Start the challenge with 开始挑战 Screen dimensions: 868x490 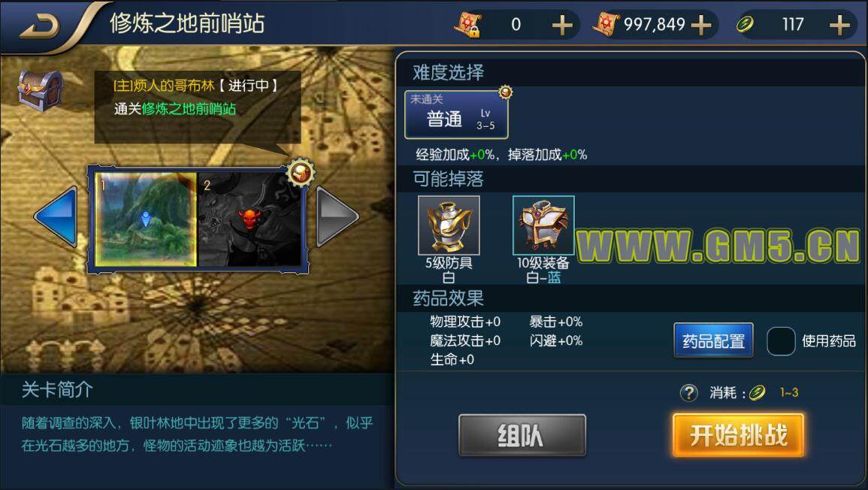pyautogui.click(x=739, y=435)
